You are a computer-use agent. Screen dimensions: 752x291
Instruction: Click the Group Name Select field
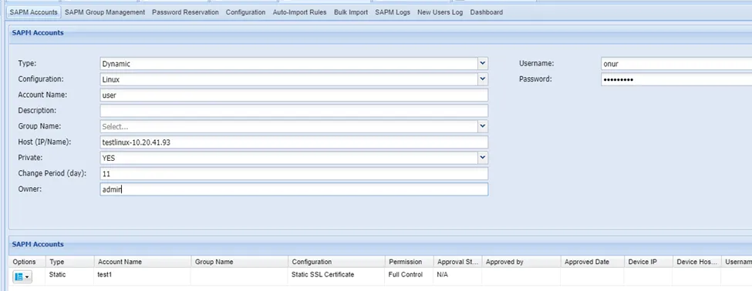(288, 126)
